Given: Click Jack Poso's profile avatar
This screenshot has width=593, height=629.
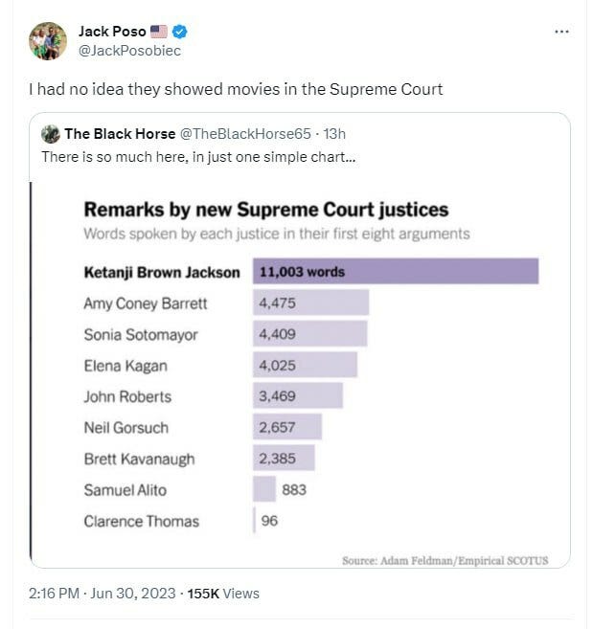Looking at the screenshot, I should [x=48, y=41].
